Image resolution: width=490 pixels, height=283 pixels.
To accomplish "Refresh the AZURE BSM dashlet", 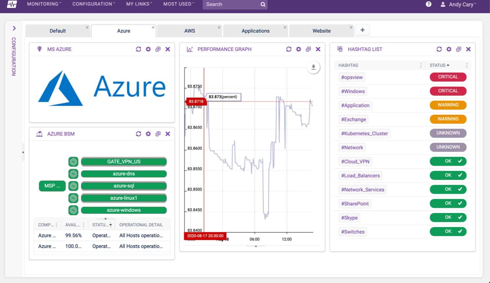I will pyautogui.click(x=139, y=134).
